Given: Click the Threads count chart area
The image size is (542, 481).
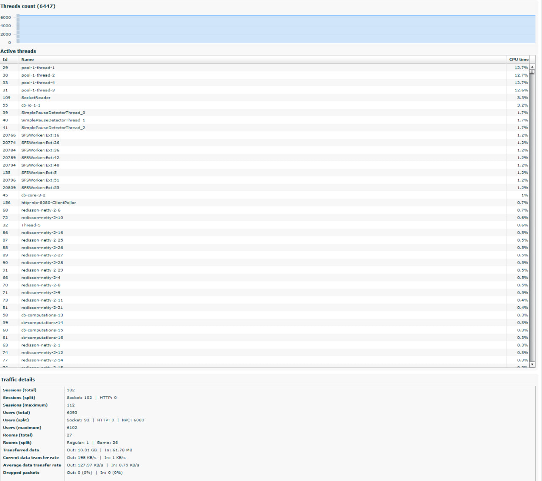Looking at the screenshot, I should pos(275,29).
